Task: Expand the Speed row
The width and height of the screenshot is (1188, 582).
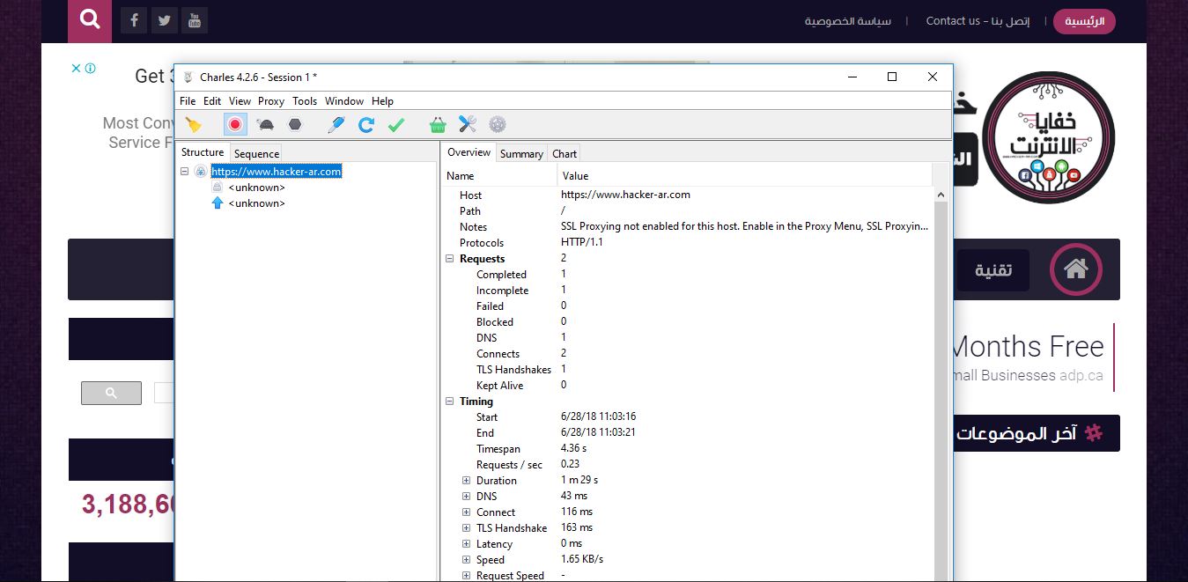Action: click(x=467, y=560)
